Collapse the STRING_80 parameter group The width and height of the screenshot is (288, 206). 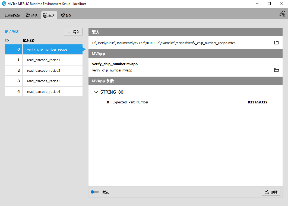click(96, 92)
